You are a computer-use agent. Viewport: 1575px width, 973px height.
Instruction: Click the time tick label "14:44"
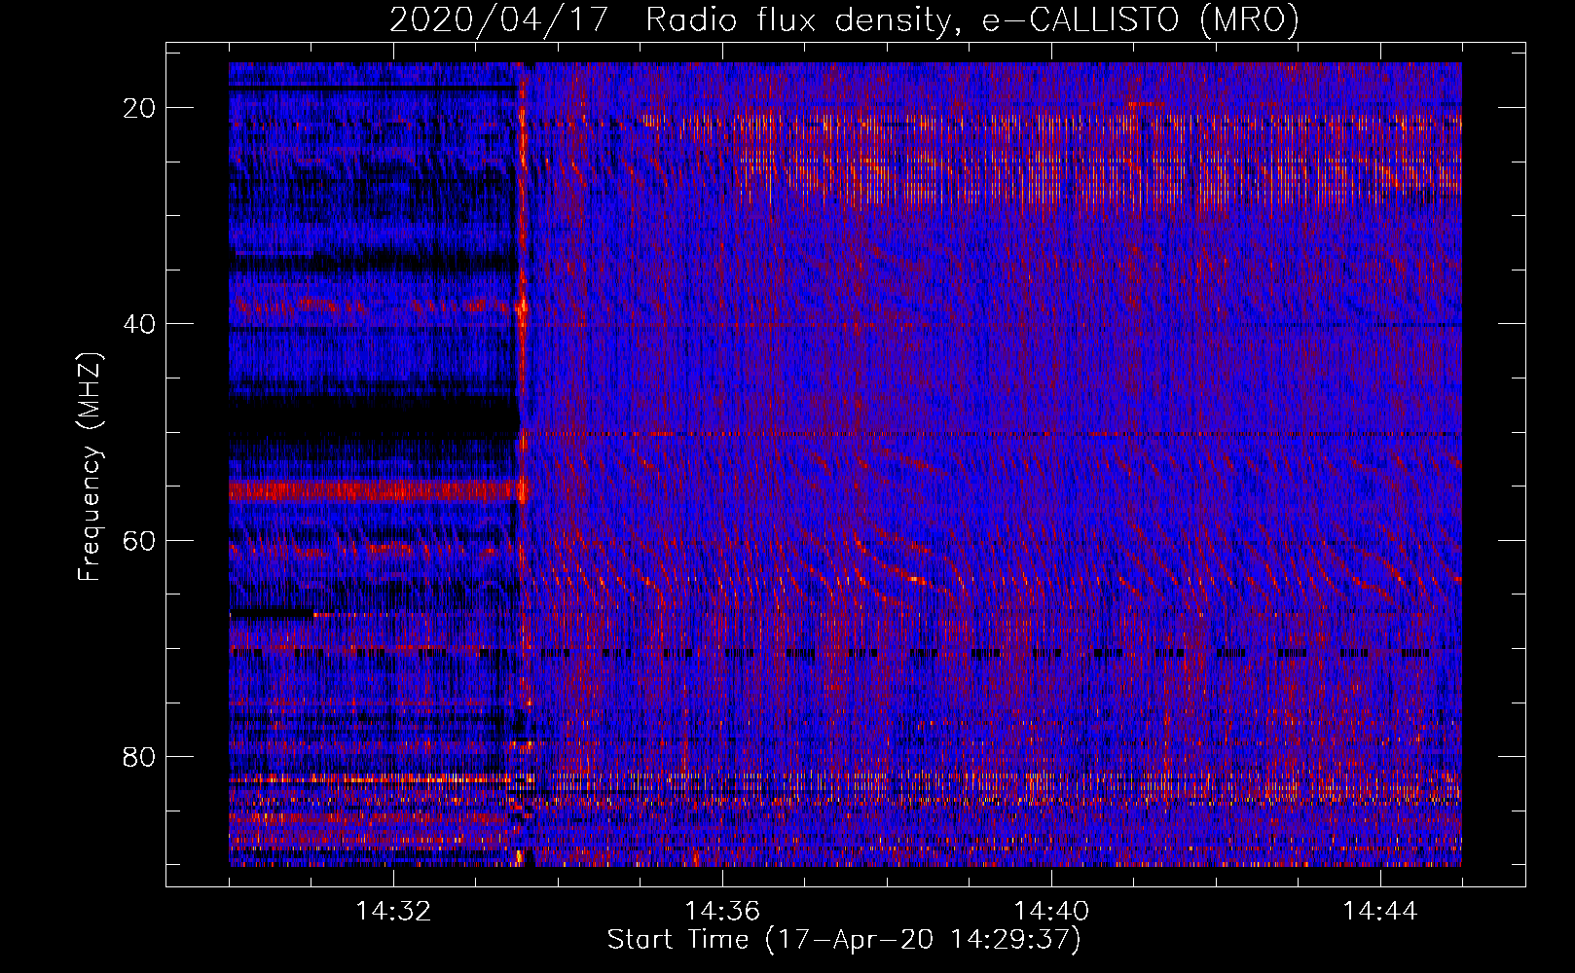[x=1380, y=912]
